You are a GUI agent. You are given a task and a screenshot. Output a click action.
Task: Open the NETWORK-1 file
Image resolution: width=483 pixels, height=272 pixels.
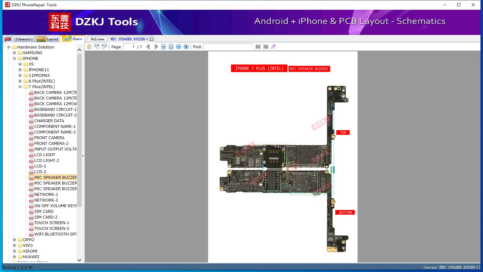point(46,195)
